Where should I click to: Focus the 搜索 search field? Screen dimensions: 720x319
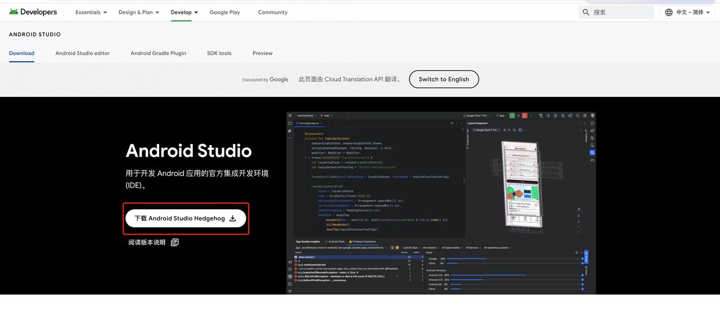(616, 12)
